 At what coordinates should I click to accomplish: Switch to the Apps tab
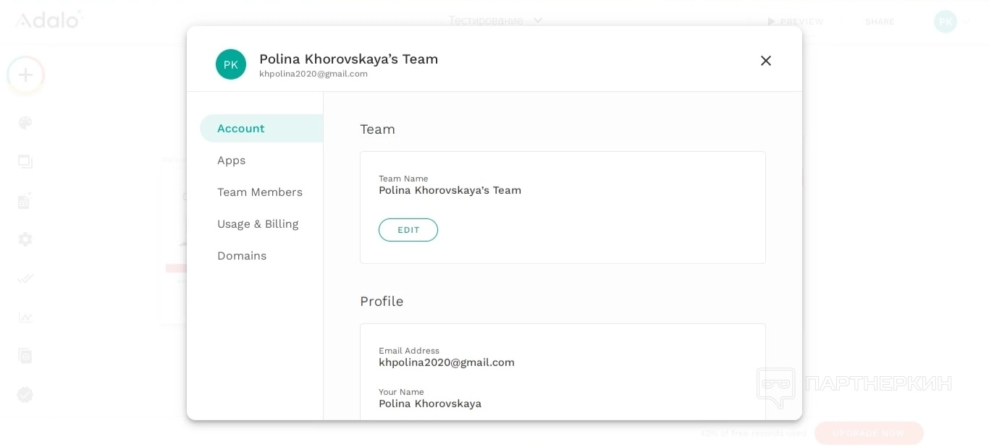(x=232, y=161)
